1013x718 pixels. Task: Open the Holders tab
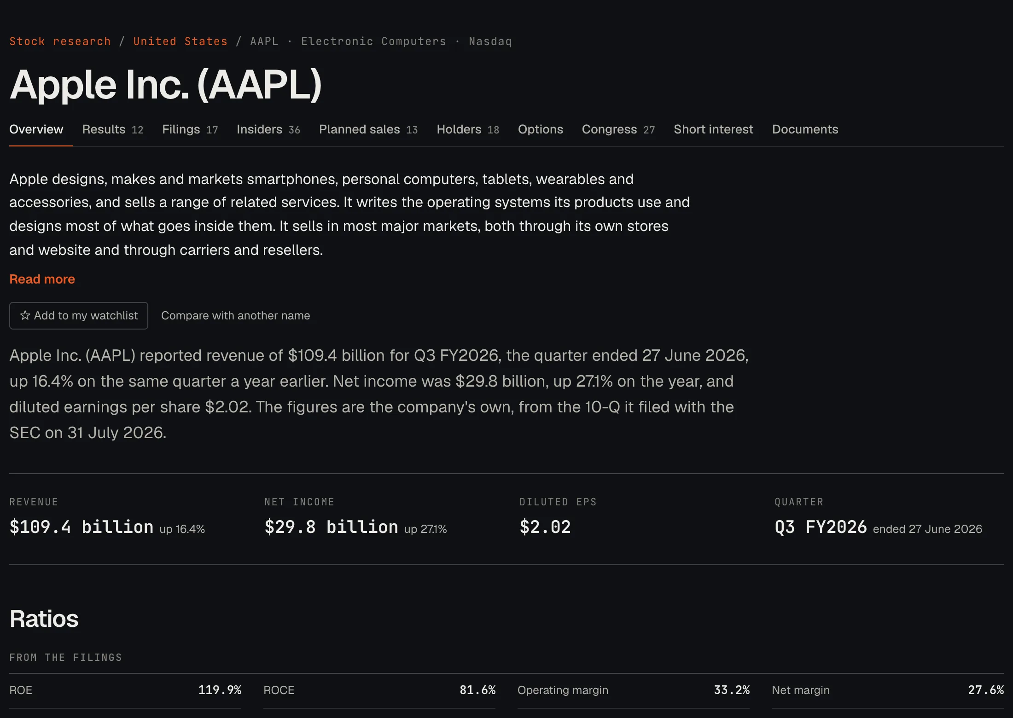tap(468, 129)
